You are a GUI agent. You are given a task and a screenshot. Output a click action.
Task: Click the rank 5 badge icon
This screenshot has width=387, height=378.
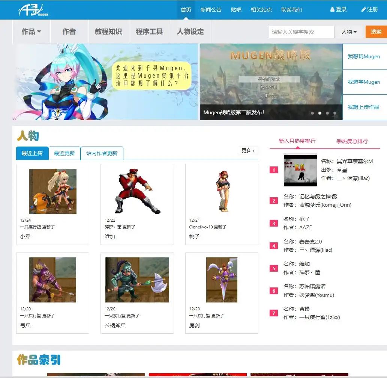click(274, 268)
